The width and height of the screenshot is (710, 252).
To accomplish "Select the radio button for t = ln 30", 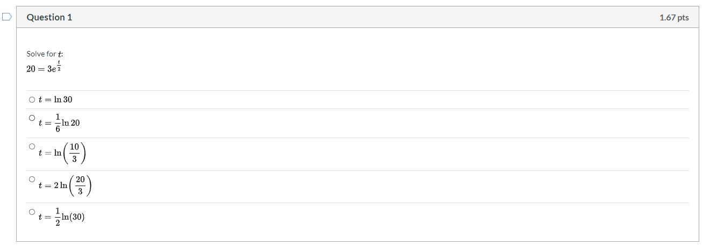I will point(32,99).
